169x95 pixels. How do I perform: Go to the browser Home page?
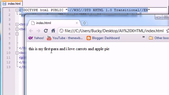point(53,31)
